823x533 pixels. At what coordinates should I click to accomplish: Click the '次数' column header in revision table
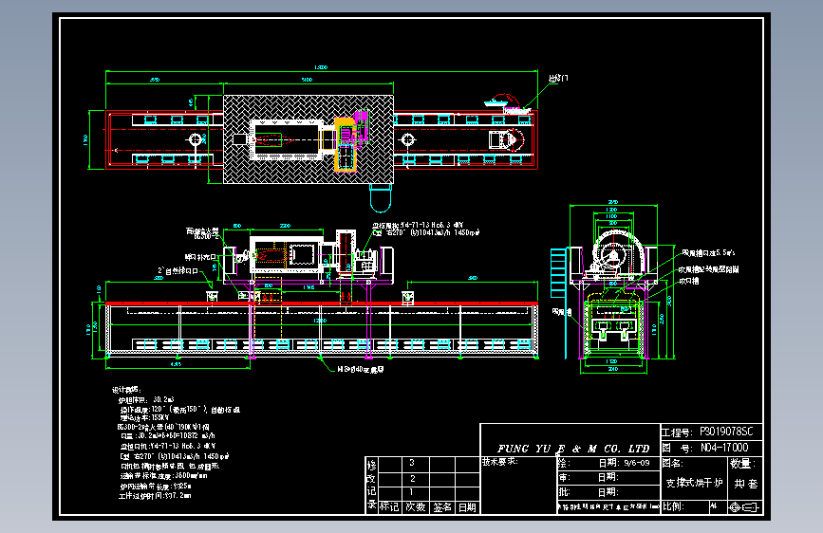[x=416, y=507]
